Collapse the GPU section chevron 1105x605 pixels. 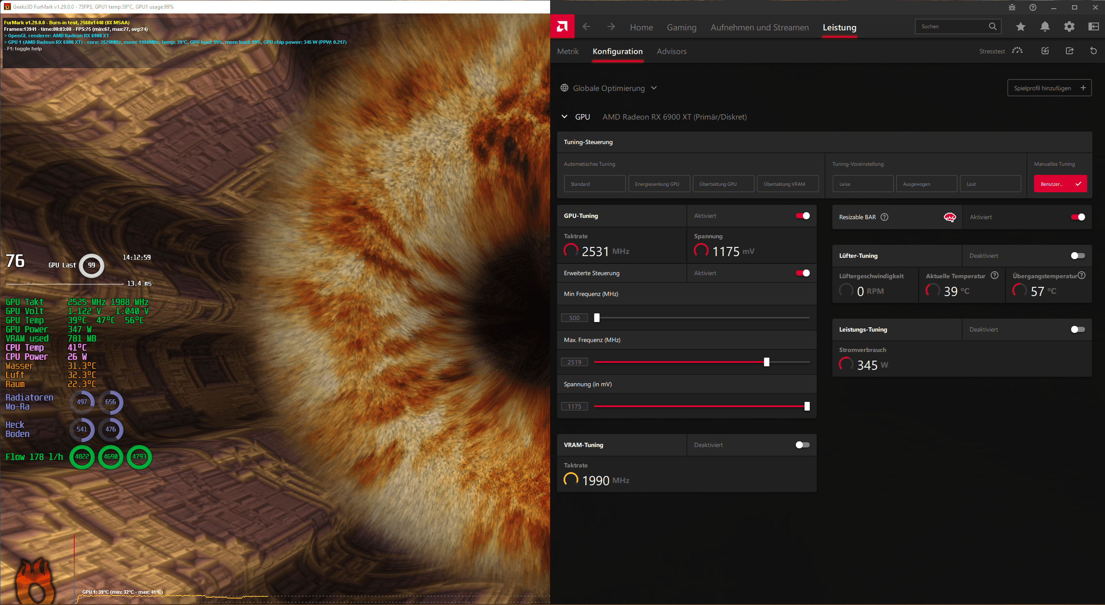pos(564,117)
